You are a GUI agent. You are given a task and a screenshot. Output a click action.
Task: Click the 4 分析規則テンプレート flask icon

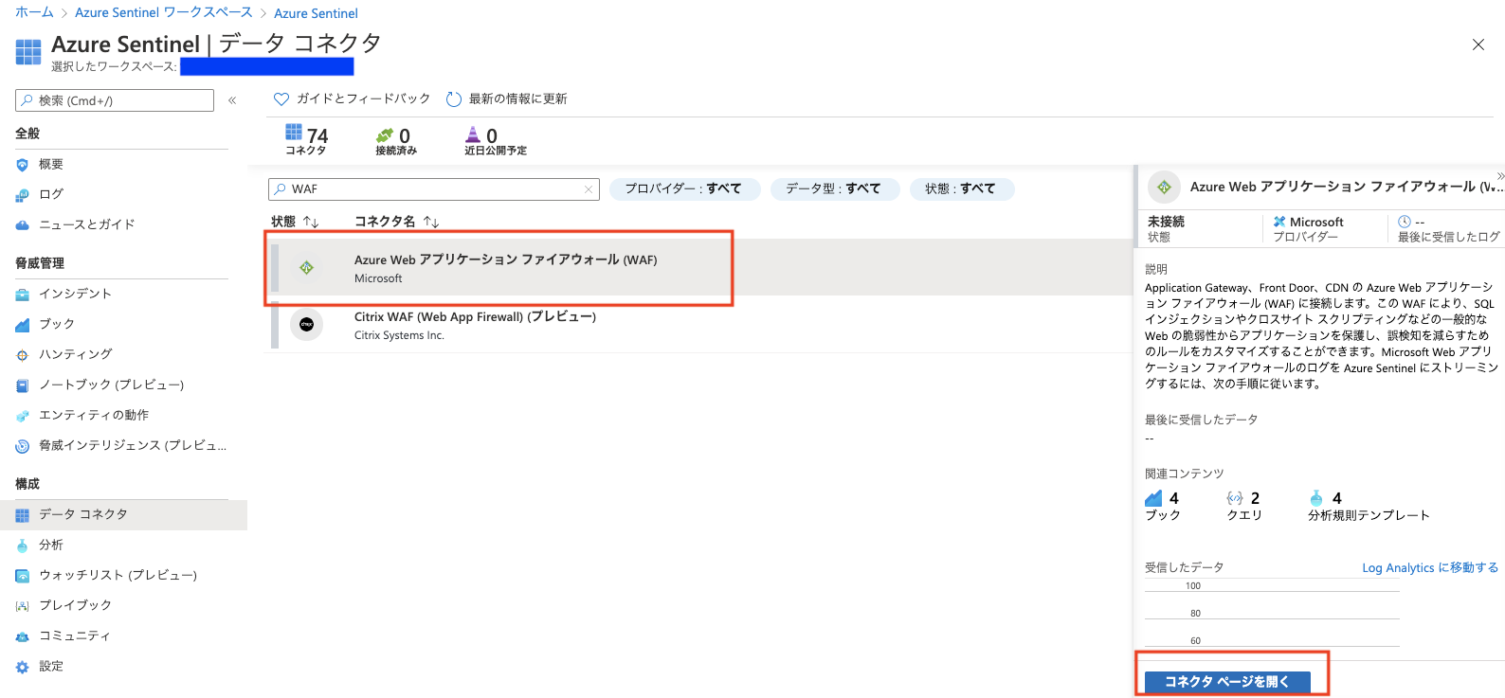[x=1316, y=498]
